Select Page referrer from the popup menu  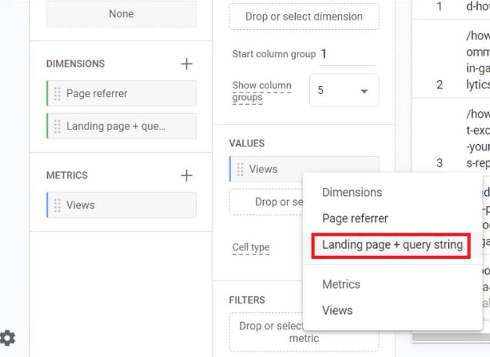[x=355, y=218]
